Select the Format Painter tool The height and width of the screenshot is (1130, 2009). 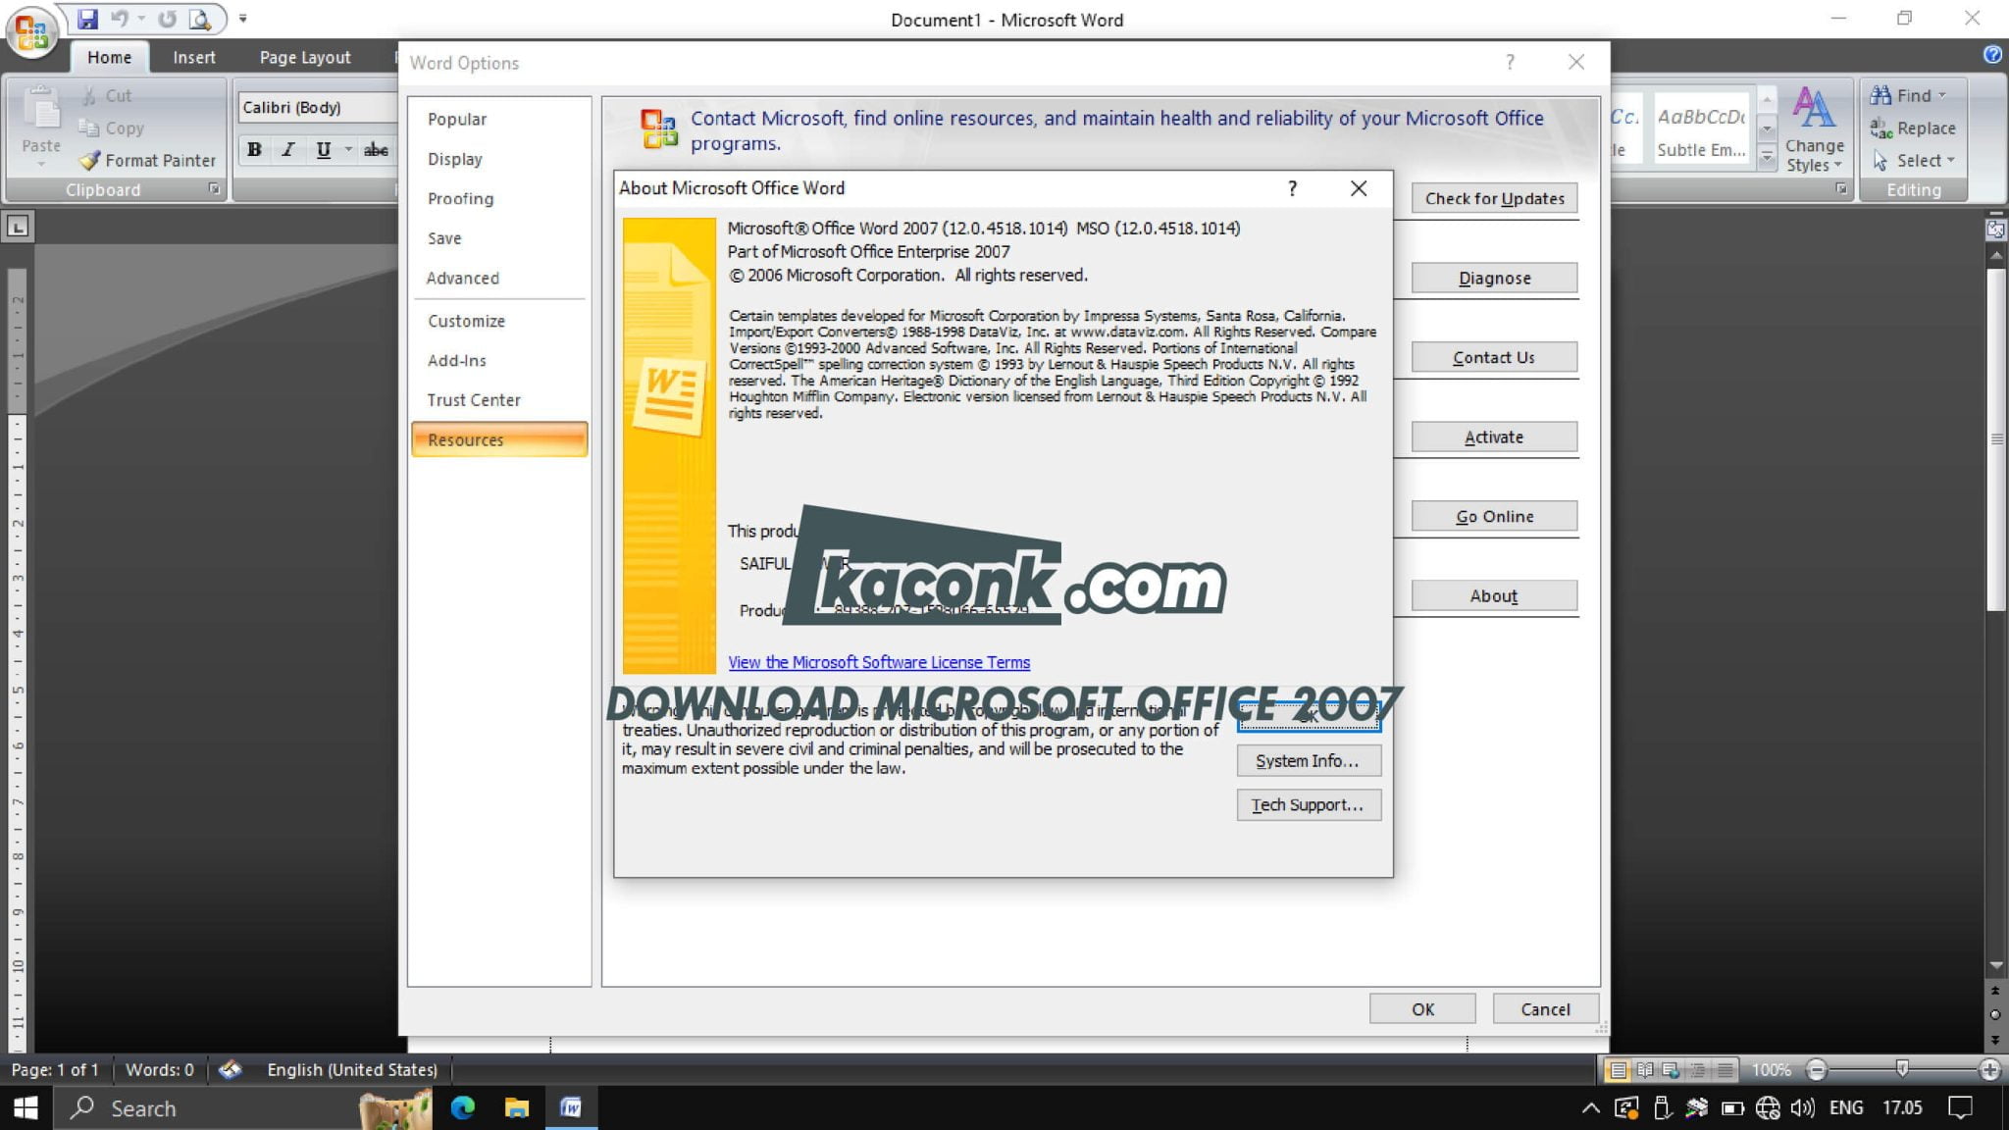click(147, 160)
